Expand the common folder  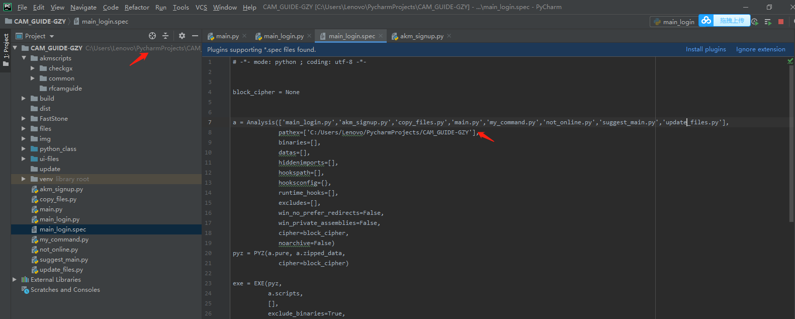[33, 78]
